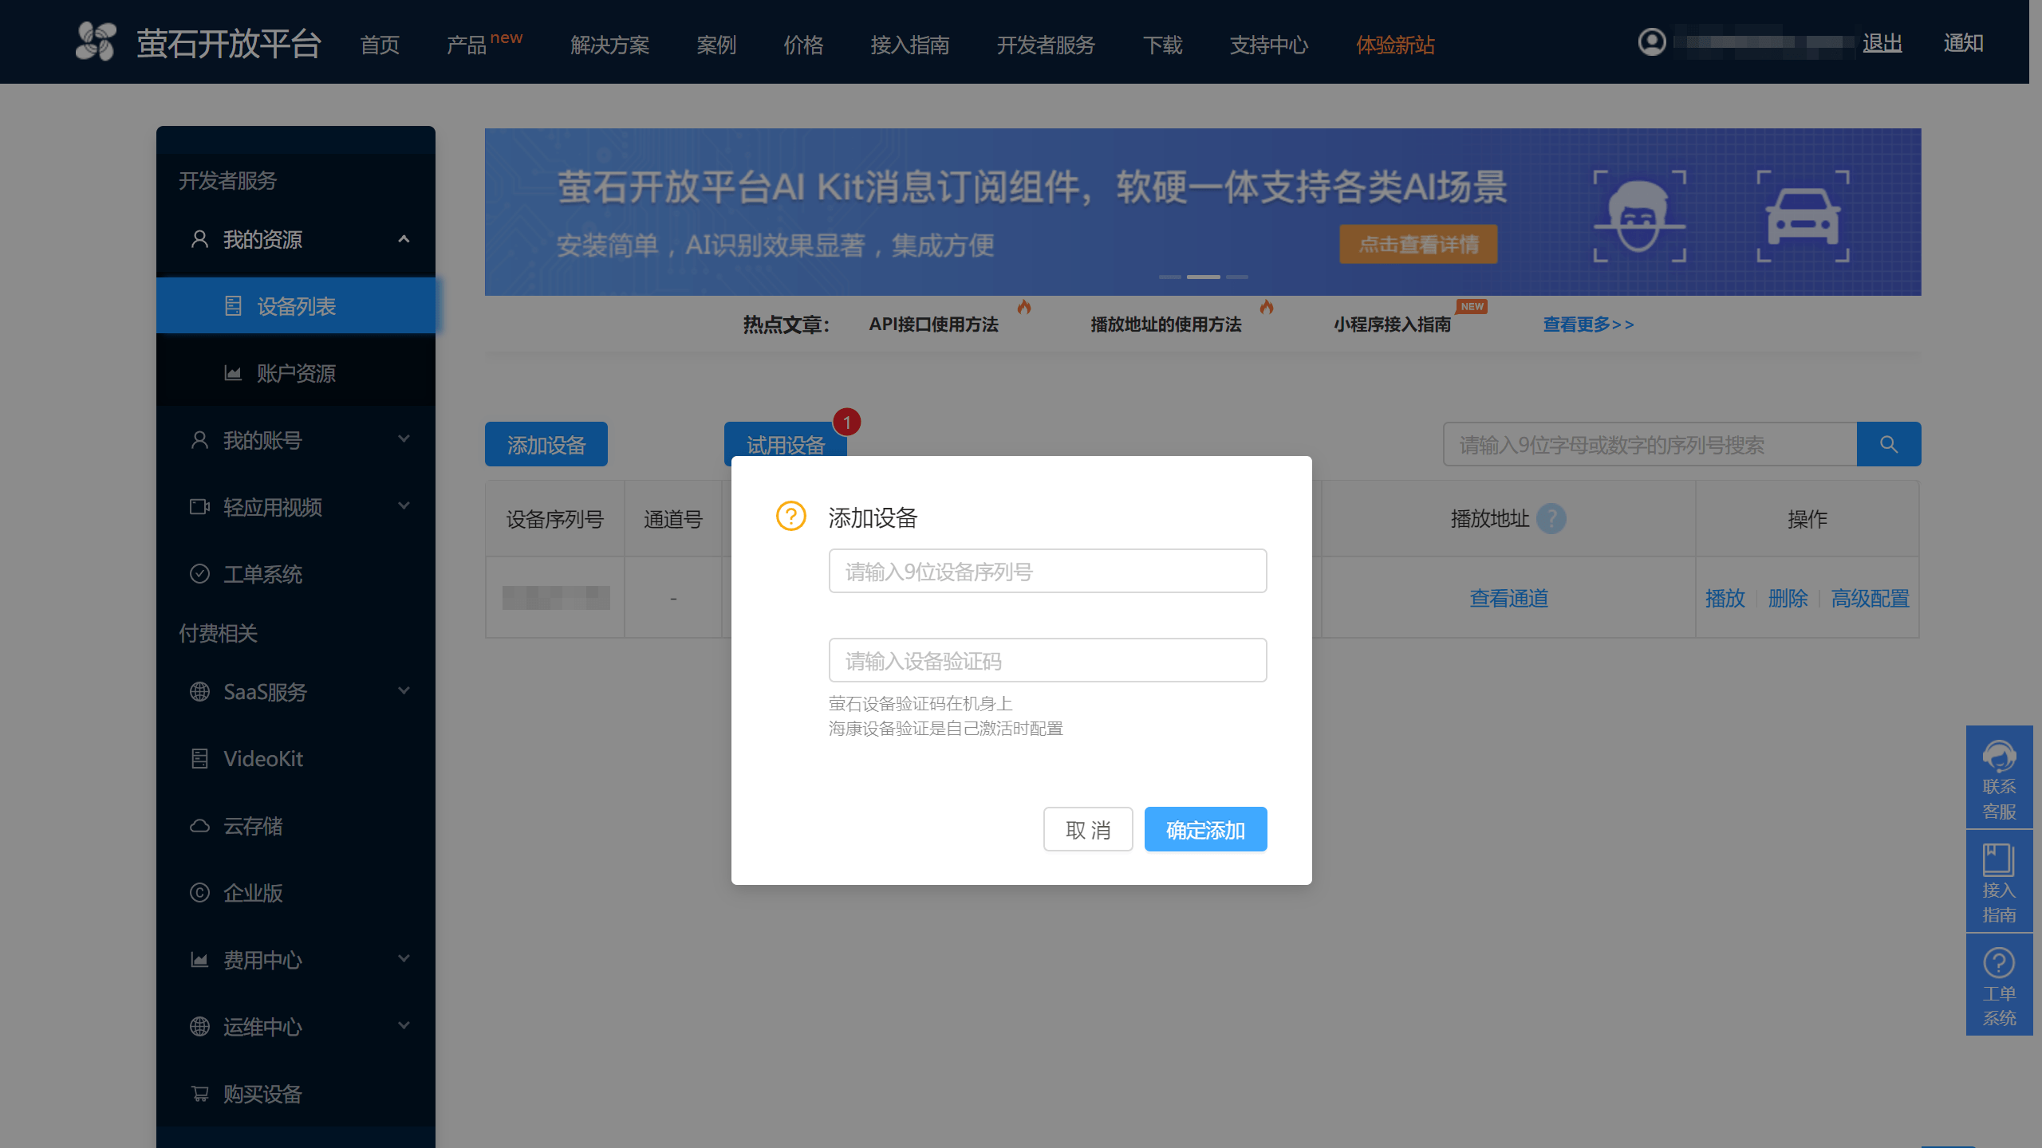This screenshot has width=2042, height=1148.
Task: Open the 查看通道 link
Action: pyautogui.click(x=1508, y=598)
